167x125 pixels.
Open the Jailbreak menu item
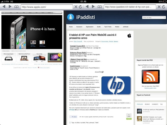click(x=126, y=27)
